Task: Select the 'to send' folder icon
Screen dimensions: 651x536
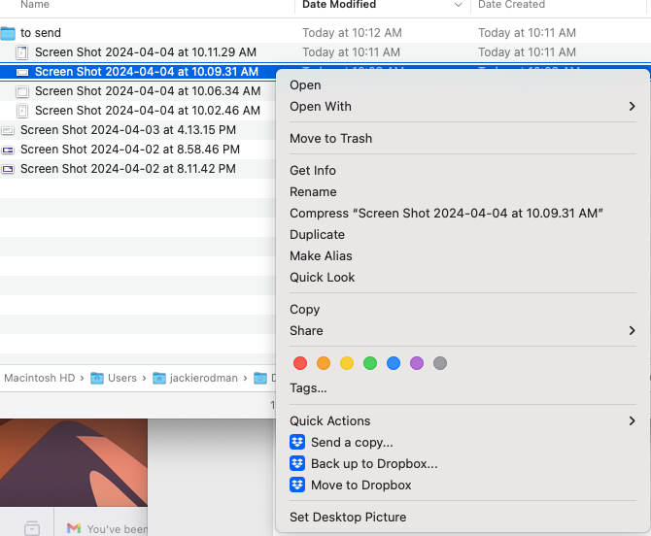Action: 8,33
